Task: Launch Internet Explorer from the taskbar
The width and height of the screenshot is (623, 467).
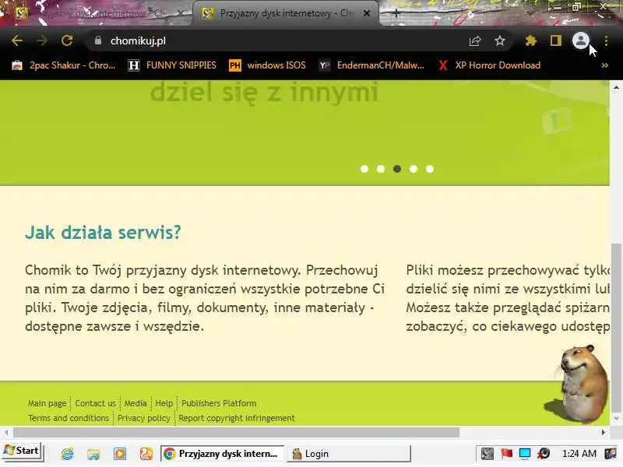Action: (67, 454)
